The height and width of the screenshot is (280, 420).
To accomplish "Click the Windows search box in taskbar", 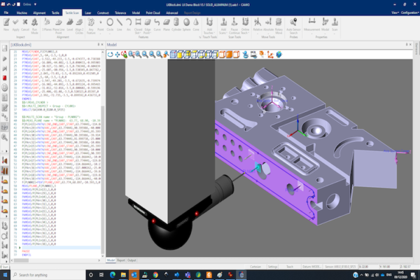I will pos(42,274).
